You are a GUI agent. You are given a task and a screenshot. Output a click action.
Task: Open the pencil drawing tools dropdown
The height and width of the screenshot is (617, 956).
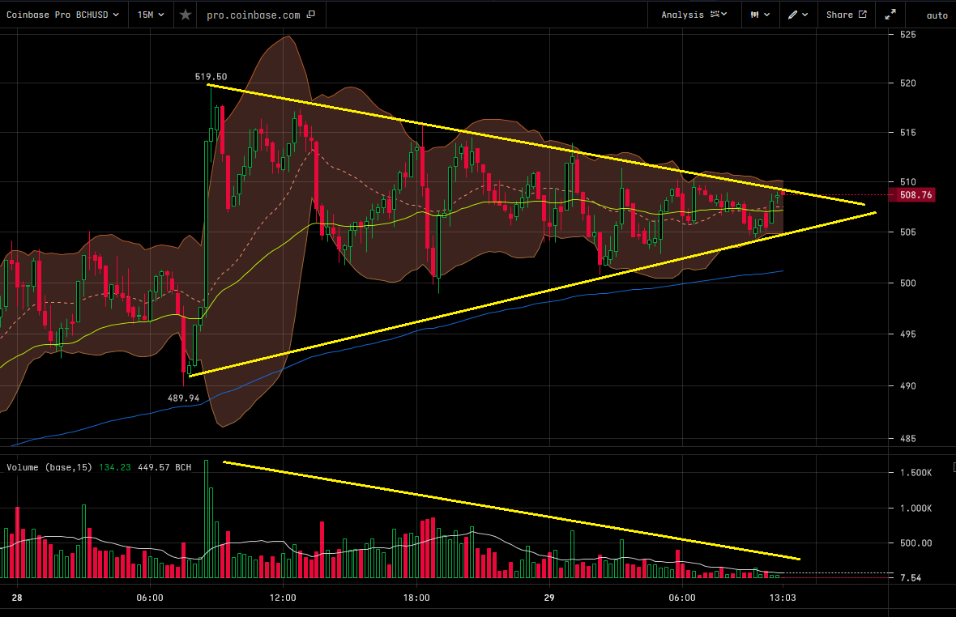tap(797, 15)
